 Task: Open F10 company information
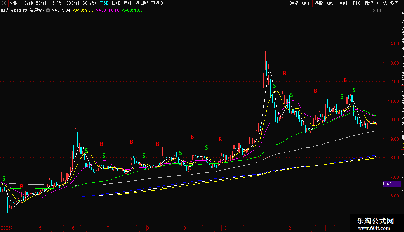pyautogui.click(x=356, y=3)
